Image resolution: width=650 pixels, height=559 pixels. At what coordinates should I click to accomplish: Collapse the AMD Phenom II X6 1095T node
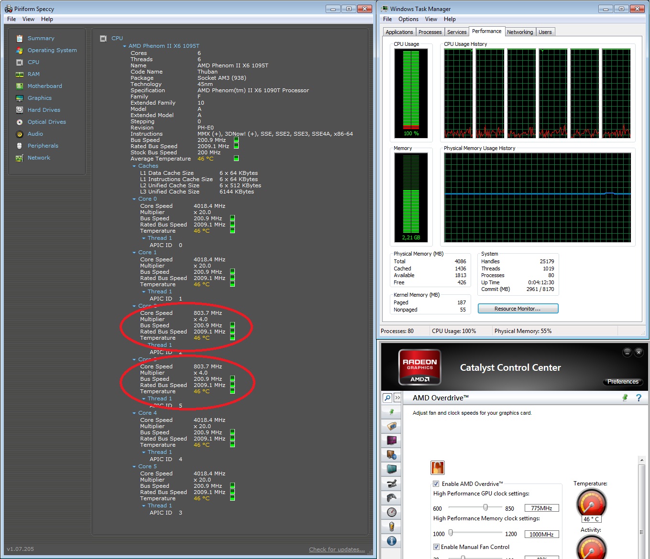pyautogui.click(x=125, y=46)
